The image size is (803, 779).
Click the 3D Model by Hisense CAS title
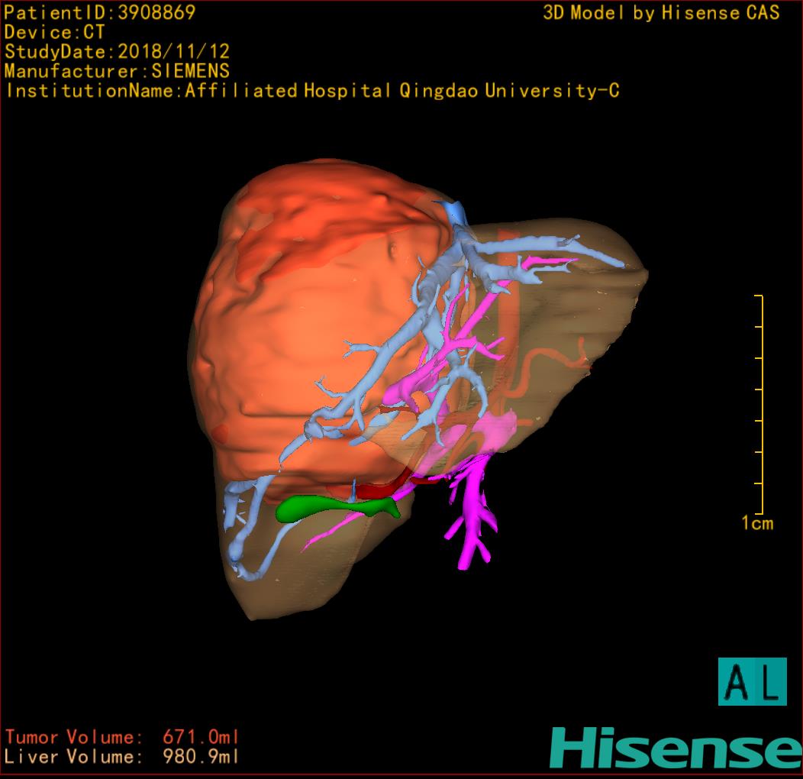click(661, 13)
